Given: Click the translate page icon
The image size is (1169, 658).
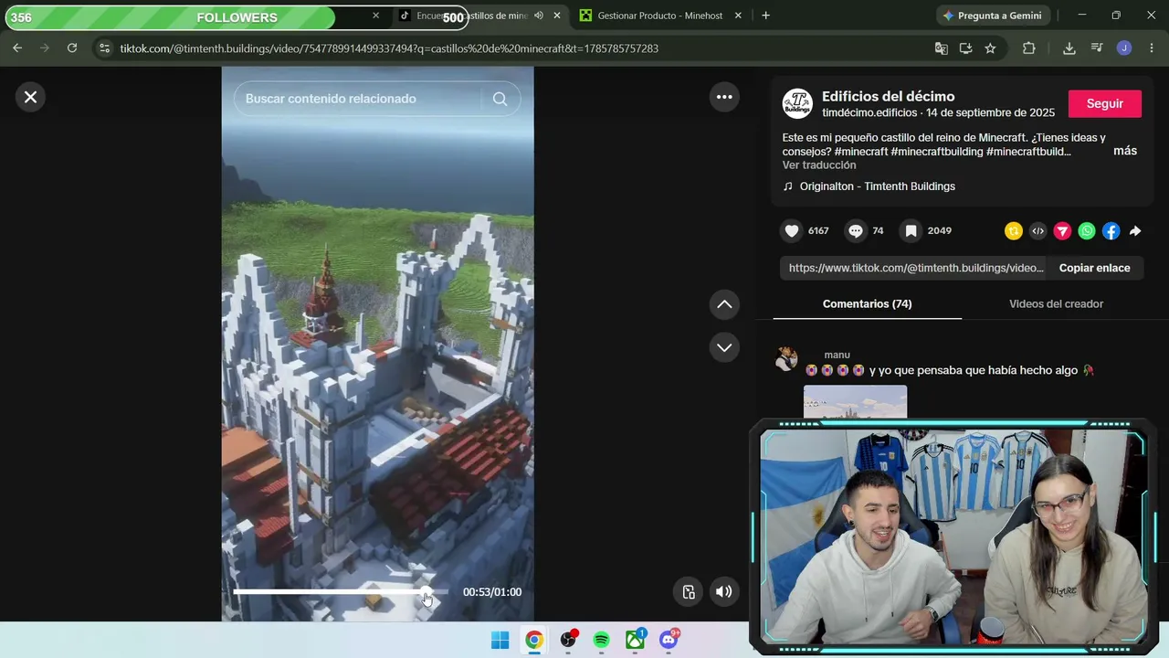Looking at the screenshot, I should tap(942, 48).
